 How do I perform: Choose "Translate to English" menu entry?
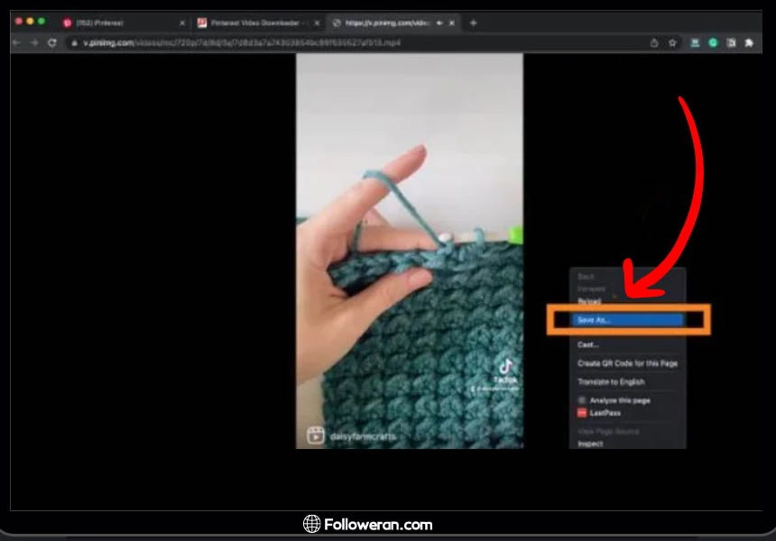tap(611, 382)
